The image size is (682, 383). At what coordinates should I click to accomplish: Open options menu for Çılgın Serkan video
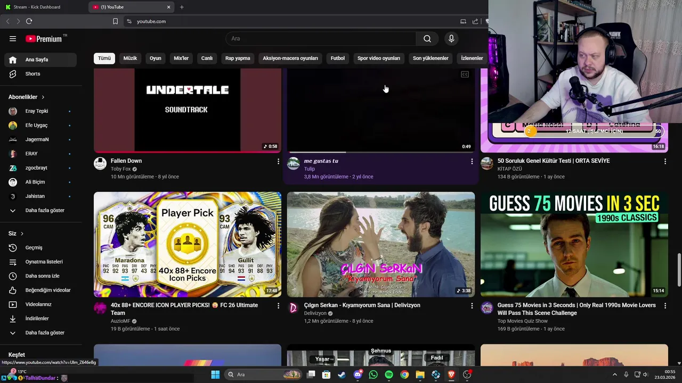(x=472, y=306)
